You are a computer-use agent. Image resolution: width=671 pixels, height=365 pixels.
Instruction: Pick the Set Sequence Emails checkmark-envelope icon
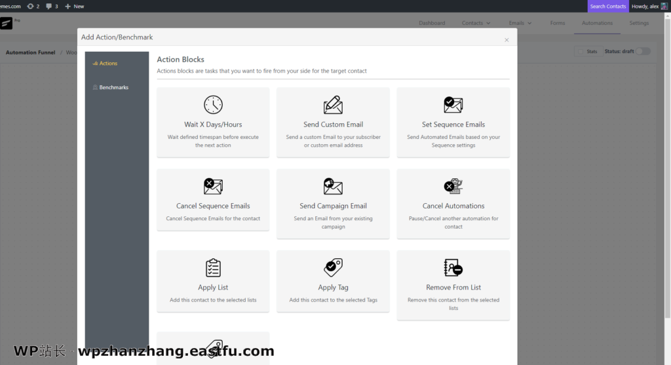click(x=453, y=105)
